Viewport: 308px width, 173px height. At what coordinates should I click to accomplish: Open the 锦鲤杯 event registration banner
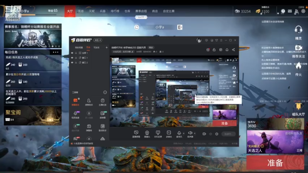tap(33, 36)
